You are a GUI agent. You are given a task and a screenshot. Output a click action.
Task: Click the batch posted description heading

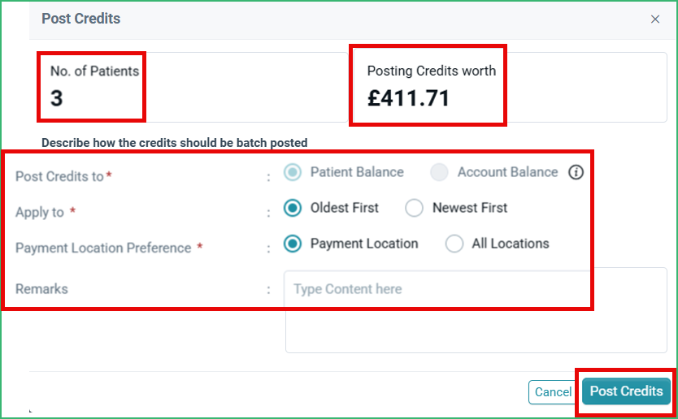click(x=174, y=143)
